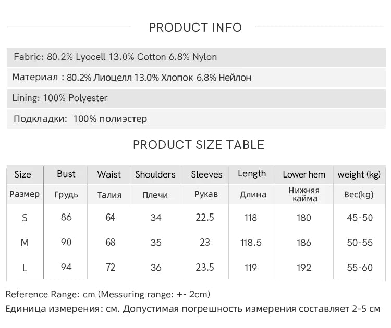Click the Russian Материал composition row
The image size is (391, 328).
[132, 78]
